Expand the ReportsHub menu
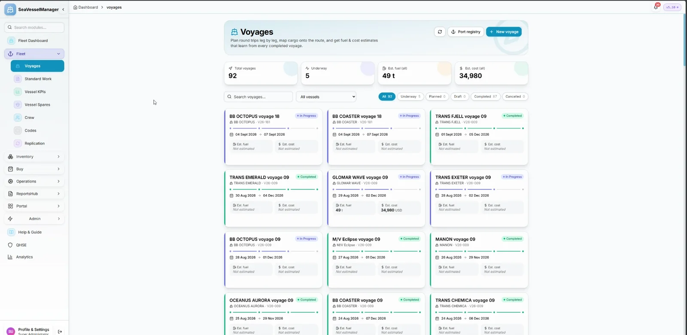This screenshot has height=335, width=687. pyautogui.click(x=34, y=194)
